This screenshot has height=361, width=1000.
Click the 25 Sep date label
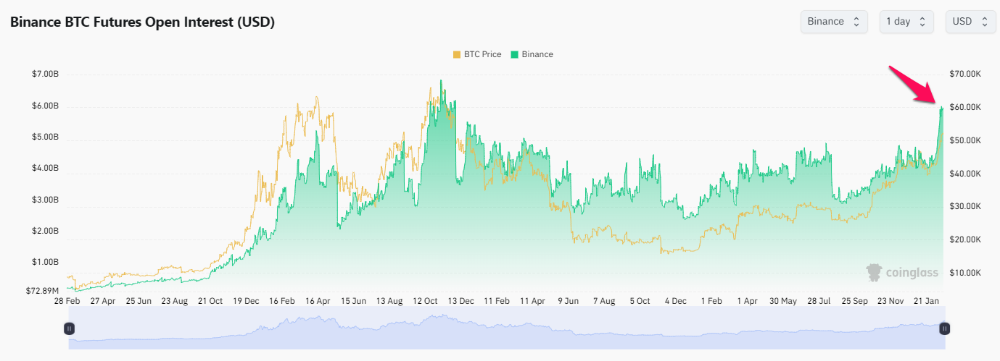click(855, 300)
